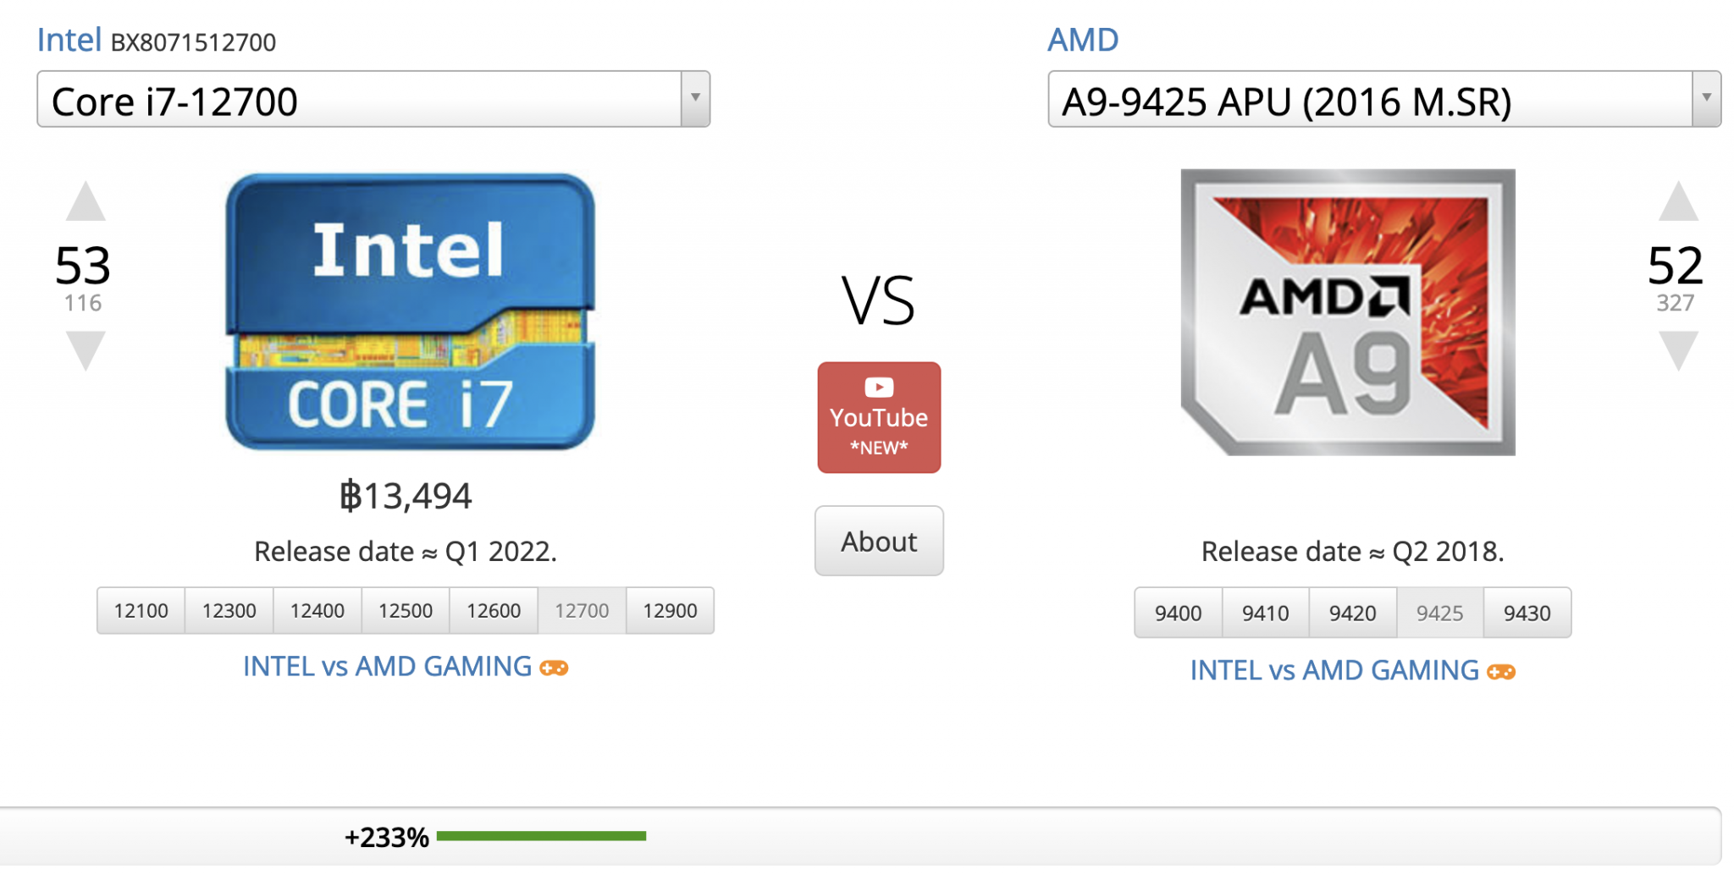The image size is (1734, 875).
Task: Click the green +233% comparison bar
Action: tap(541, 836)
